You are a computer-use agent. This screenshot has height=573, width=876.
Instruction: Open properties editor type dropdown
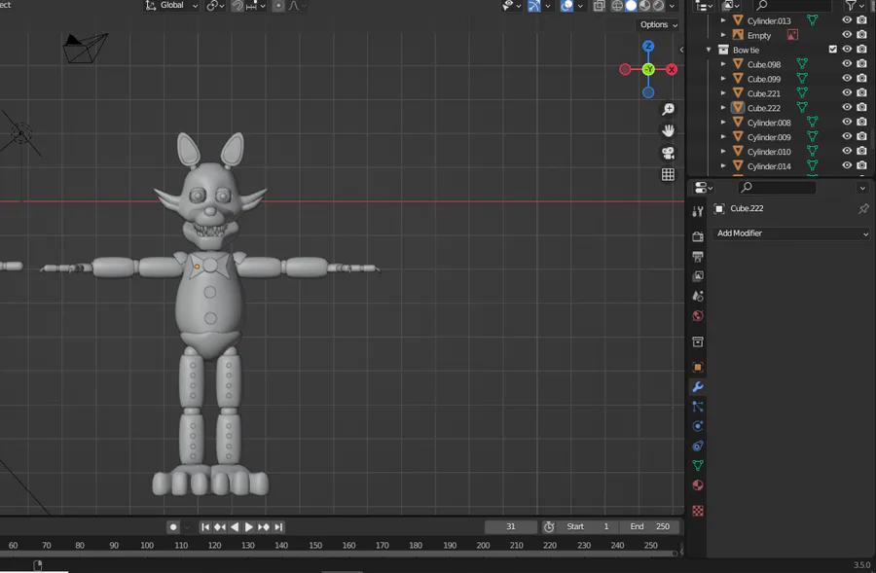pos(702,188)
